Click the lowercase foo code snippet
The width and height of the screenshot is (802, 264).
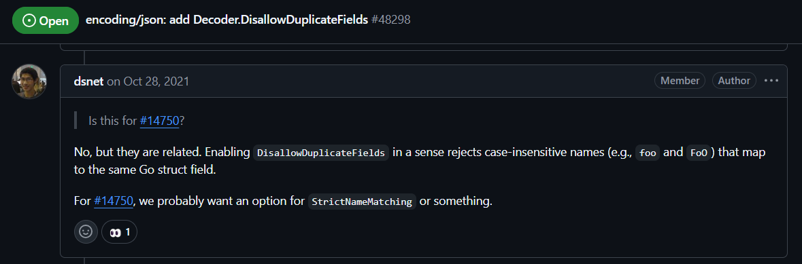(648, 153)
